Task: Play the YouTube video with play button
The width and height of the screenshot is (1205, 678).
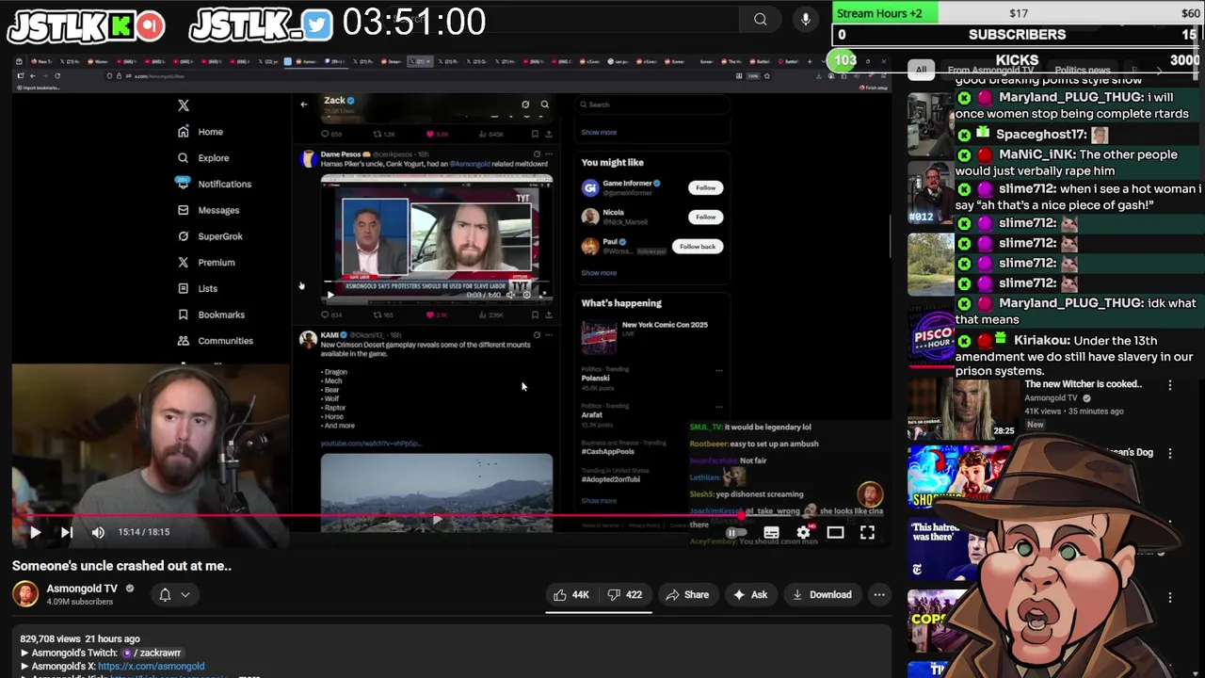Action: pyautogui.click(x=35, y=532)
